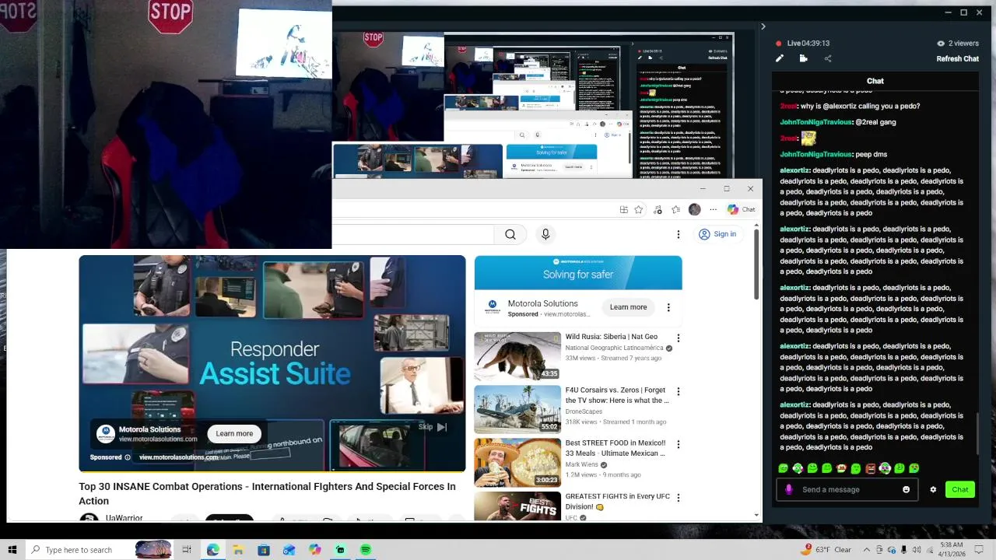Open the notification center icon
996x560 pixels.
click(980, 550)
